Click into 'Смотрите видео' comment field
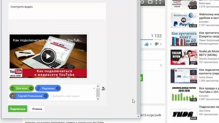Image resolution: width=219 pixels, height=123 pixels. pyautogui.click(x=57, y=11)
